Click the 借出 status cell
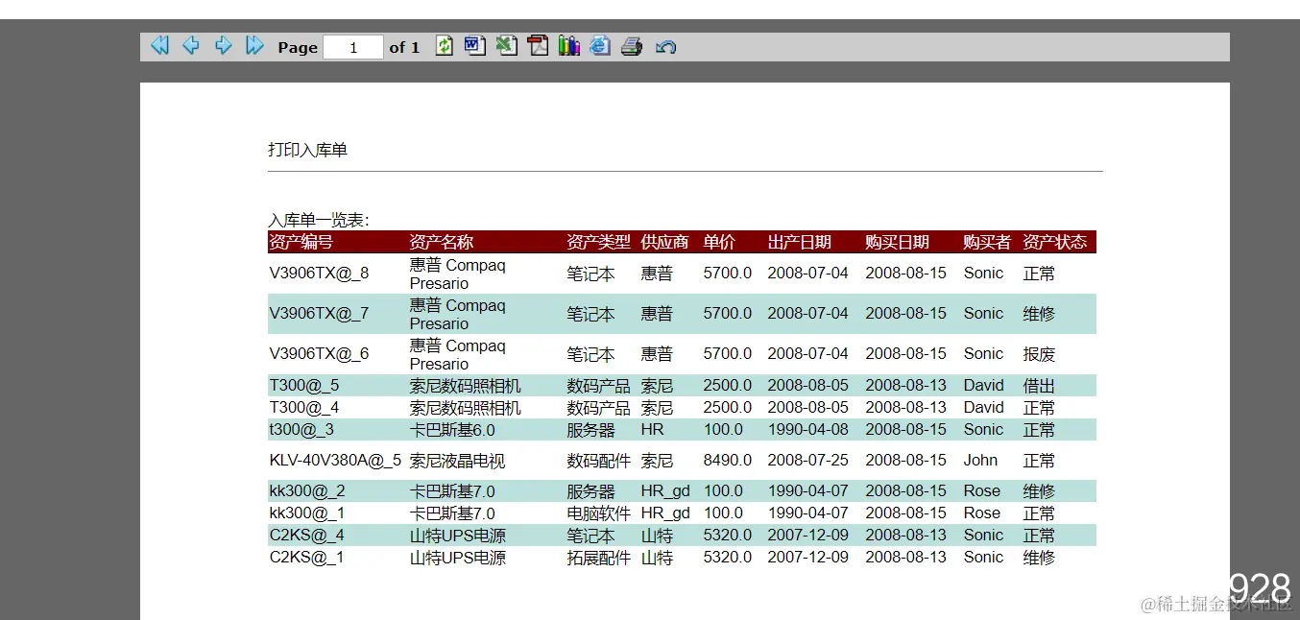 1039,386
